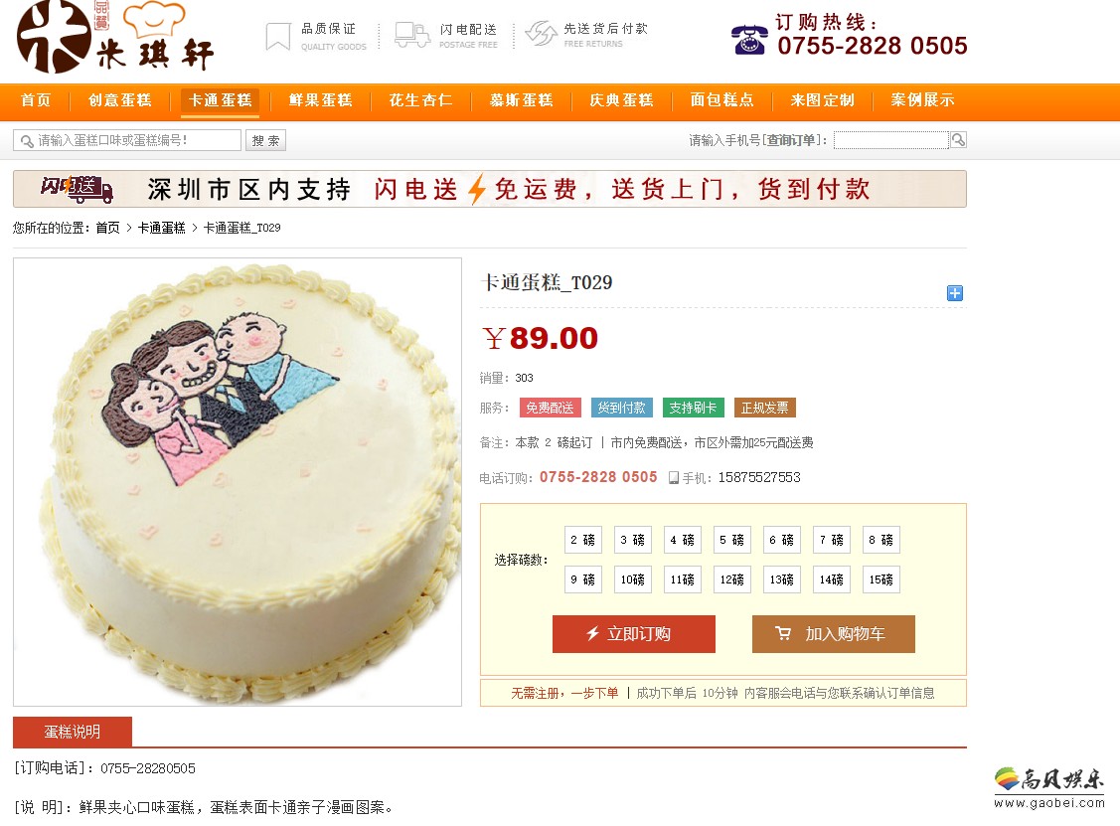Screen dimensions: 1120x826
Task: Pick the 15磅 weight option
Action: (x=880, y=579)
